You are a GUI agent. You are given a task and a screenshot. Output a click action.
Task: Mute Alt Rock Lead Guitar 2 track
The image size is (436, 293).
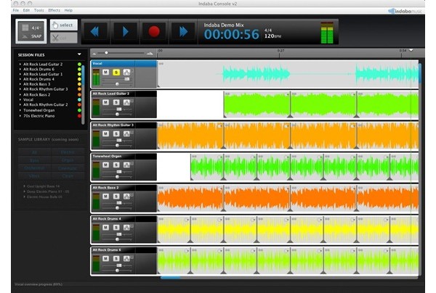tap(105, 102)
